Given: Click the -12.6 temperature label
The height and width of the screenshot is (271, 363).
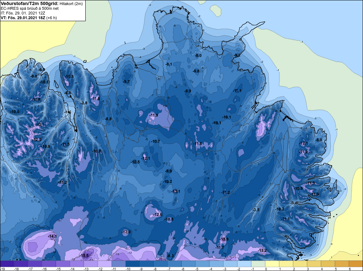Looking at the screenshot, I should (x=158, y=214).
